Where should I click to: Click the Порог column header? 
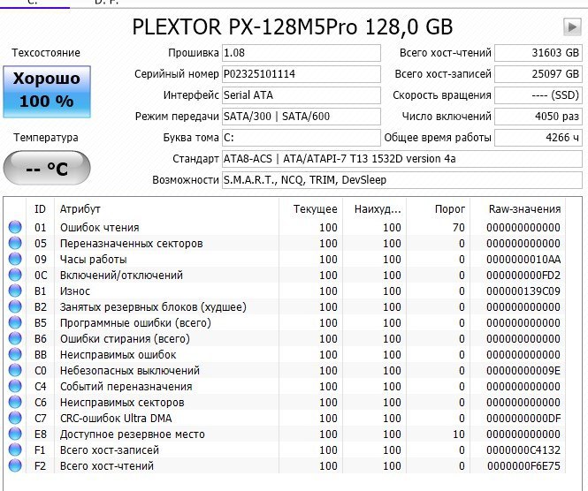[439, 209]
